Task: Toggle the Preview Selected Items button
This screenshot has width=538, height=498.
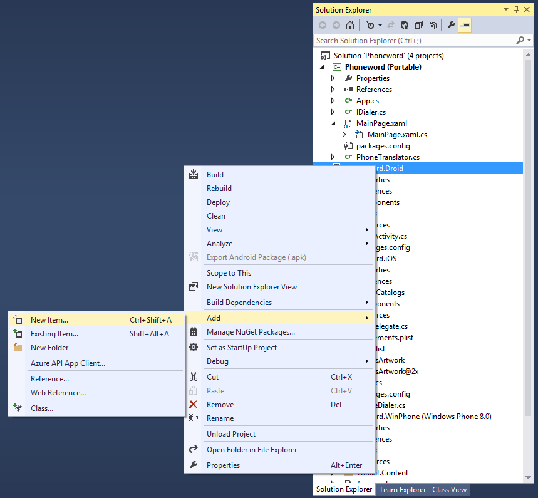Action: pyautogui.click(x=465, y=25)
